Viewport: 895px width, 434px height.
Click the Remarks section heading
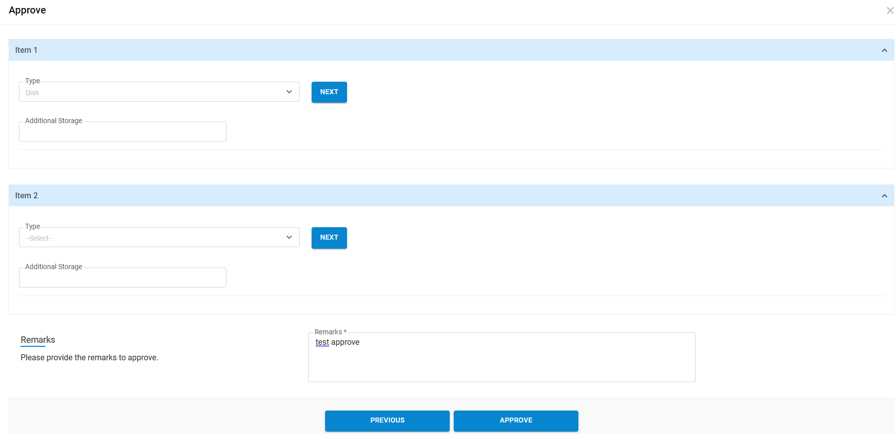point(38,340)
